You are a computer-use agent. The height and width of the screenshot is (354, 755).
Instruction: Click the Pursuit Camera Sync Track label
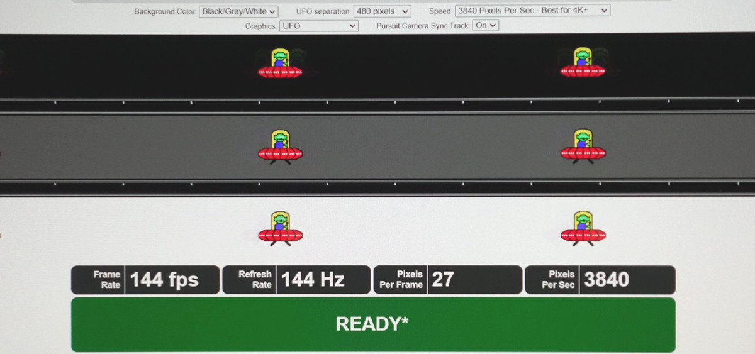coord(423,26)
